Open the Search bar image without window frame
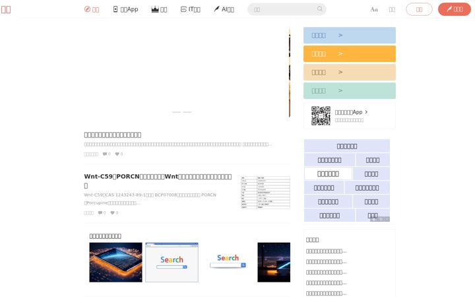Image resolution: width=475 pixels, height=297 pixels. point(228,261)
